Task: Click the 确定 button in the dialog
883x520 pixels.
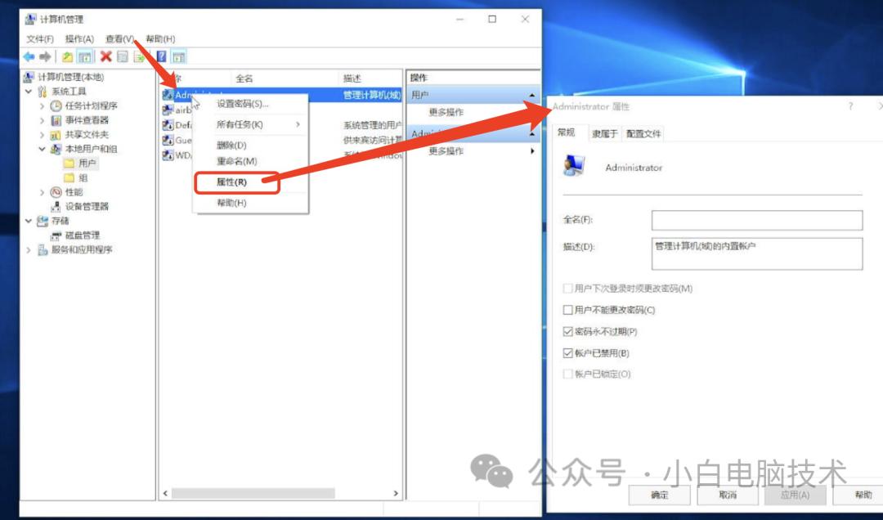Action: [x=659, y=494]
